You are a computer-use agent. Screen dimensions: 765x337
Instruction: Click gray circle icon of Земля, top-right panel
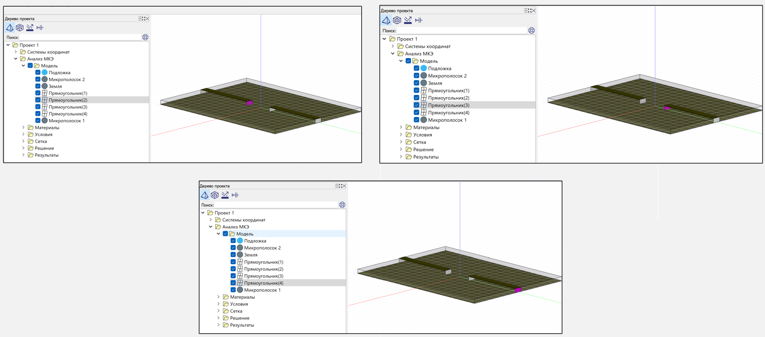pyautogui.click(x=424, y=83)
